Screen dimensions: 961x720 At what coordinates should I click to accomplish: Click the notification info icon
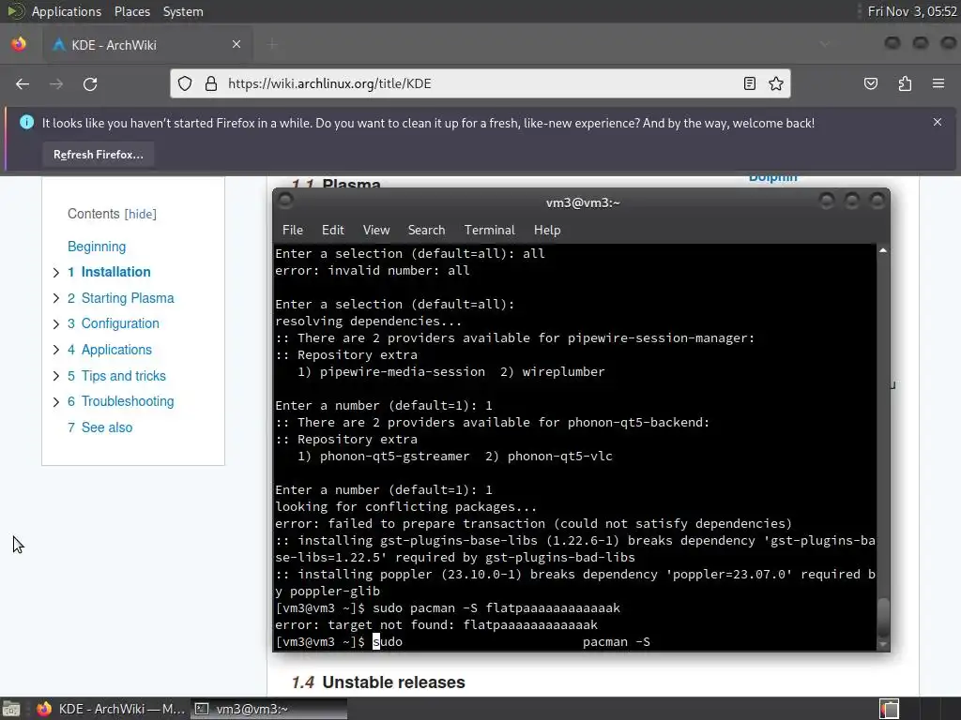[x=27, y=123]
